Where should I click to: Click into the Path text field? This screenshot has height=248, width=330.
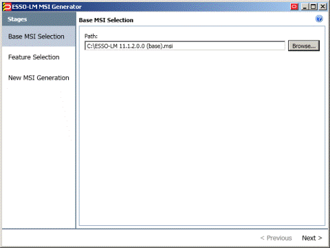[x=185, y=46]
